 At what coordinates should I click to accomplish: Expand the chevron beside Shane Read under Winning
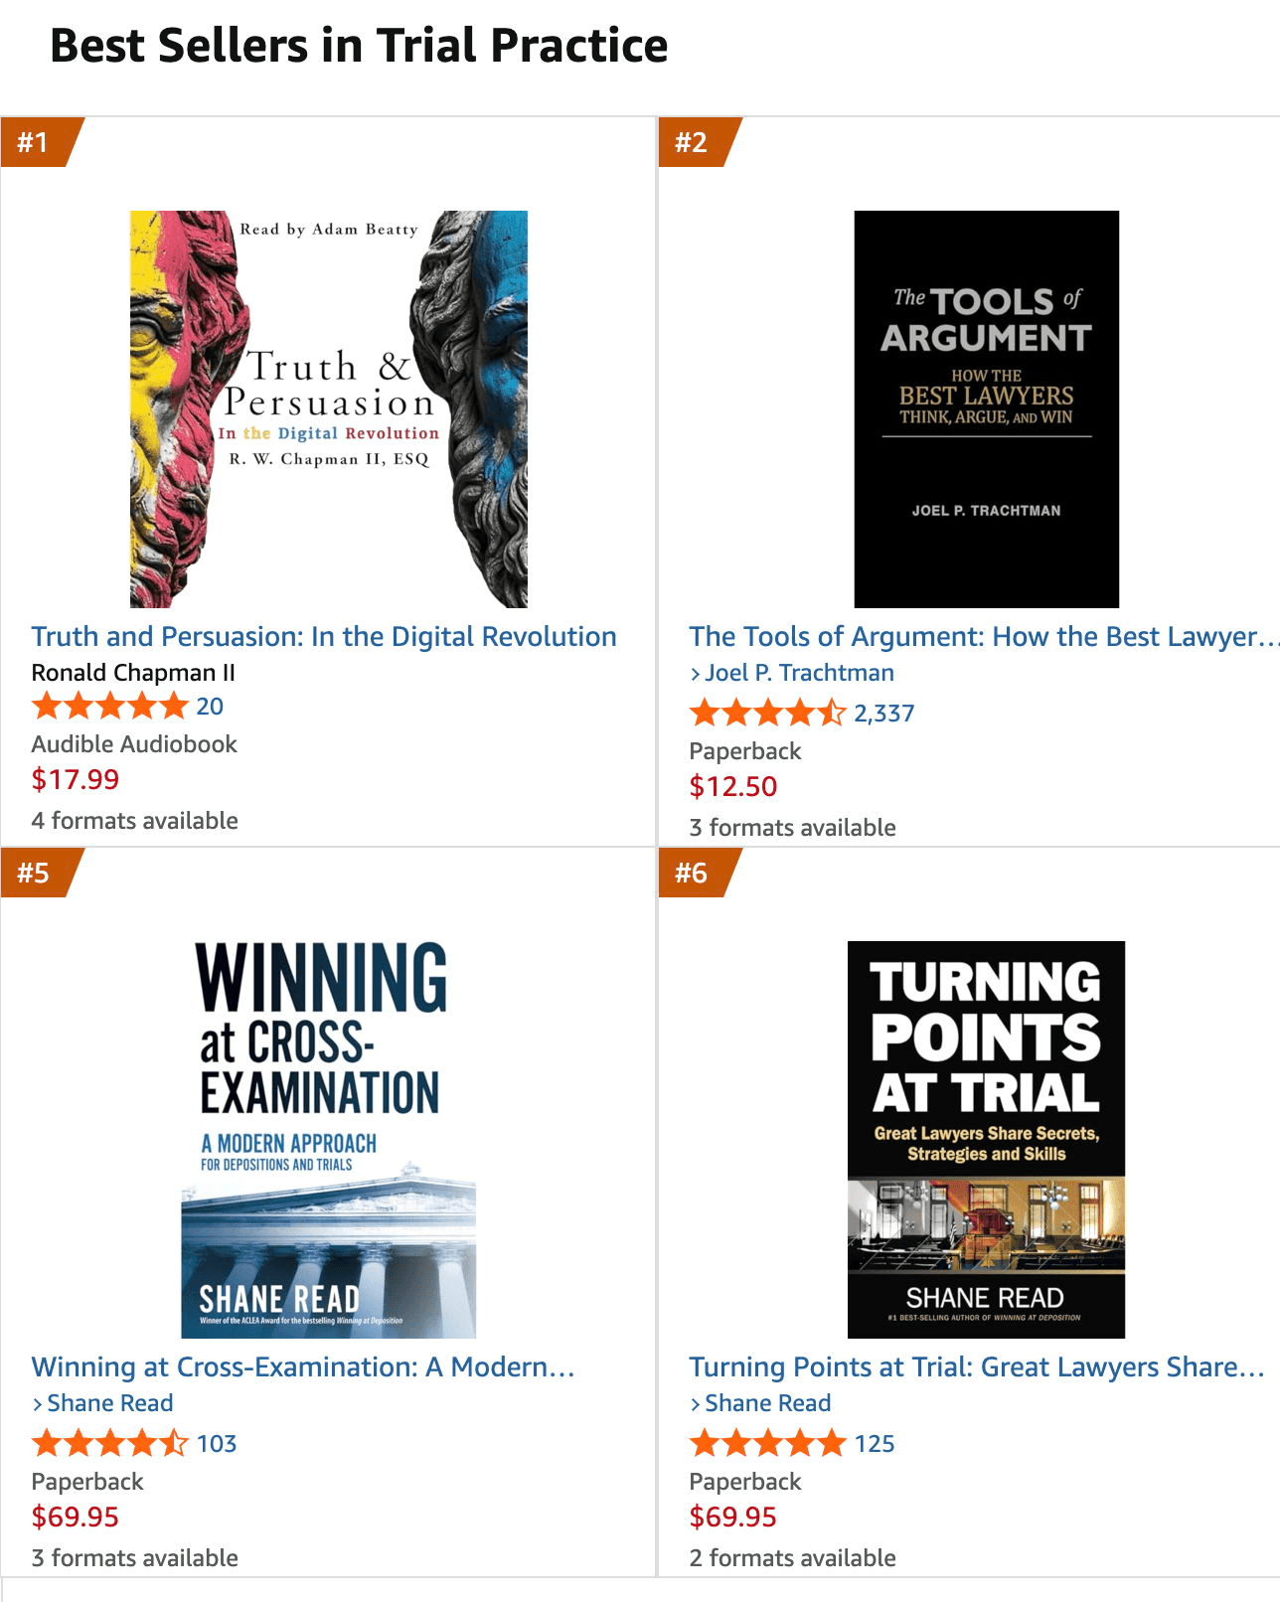pyautogui.click(x=35, y=1402)
